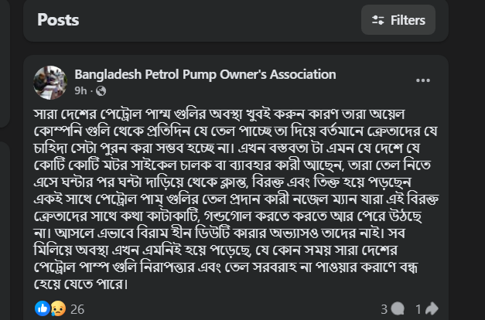
Task: Click the sad face reaction icon
Action: point(57,308)
